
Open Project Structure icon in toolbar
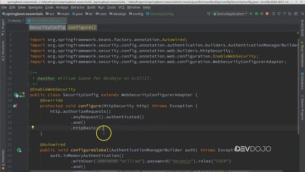(296, 14)
